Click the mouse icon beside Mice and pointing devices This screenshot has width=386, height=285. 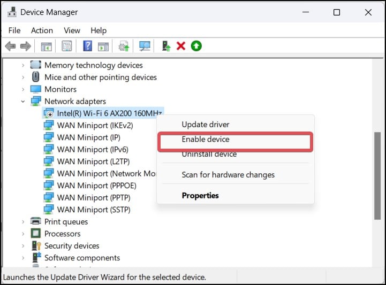tap(36, 76)
